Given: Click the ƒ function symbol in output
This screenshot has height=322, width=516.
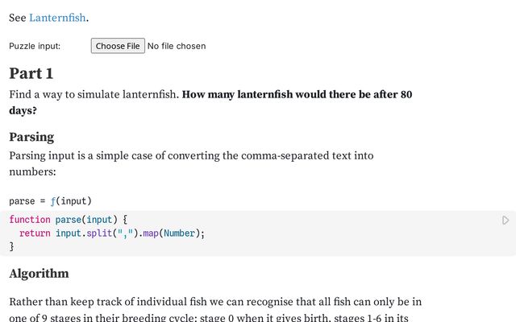Looking at the screenshot, I should click(53, 200).
